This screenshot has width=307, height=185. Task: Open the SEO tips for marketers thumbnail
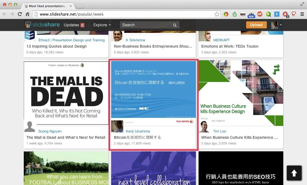click(241, 168)
